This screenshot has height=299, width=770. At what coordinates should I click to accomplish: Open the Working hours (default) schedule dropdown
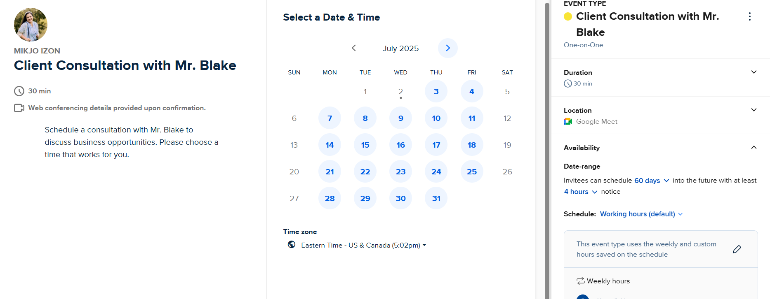coord(641,214)
